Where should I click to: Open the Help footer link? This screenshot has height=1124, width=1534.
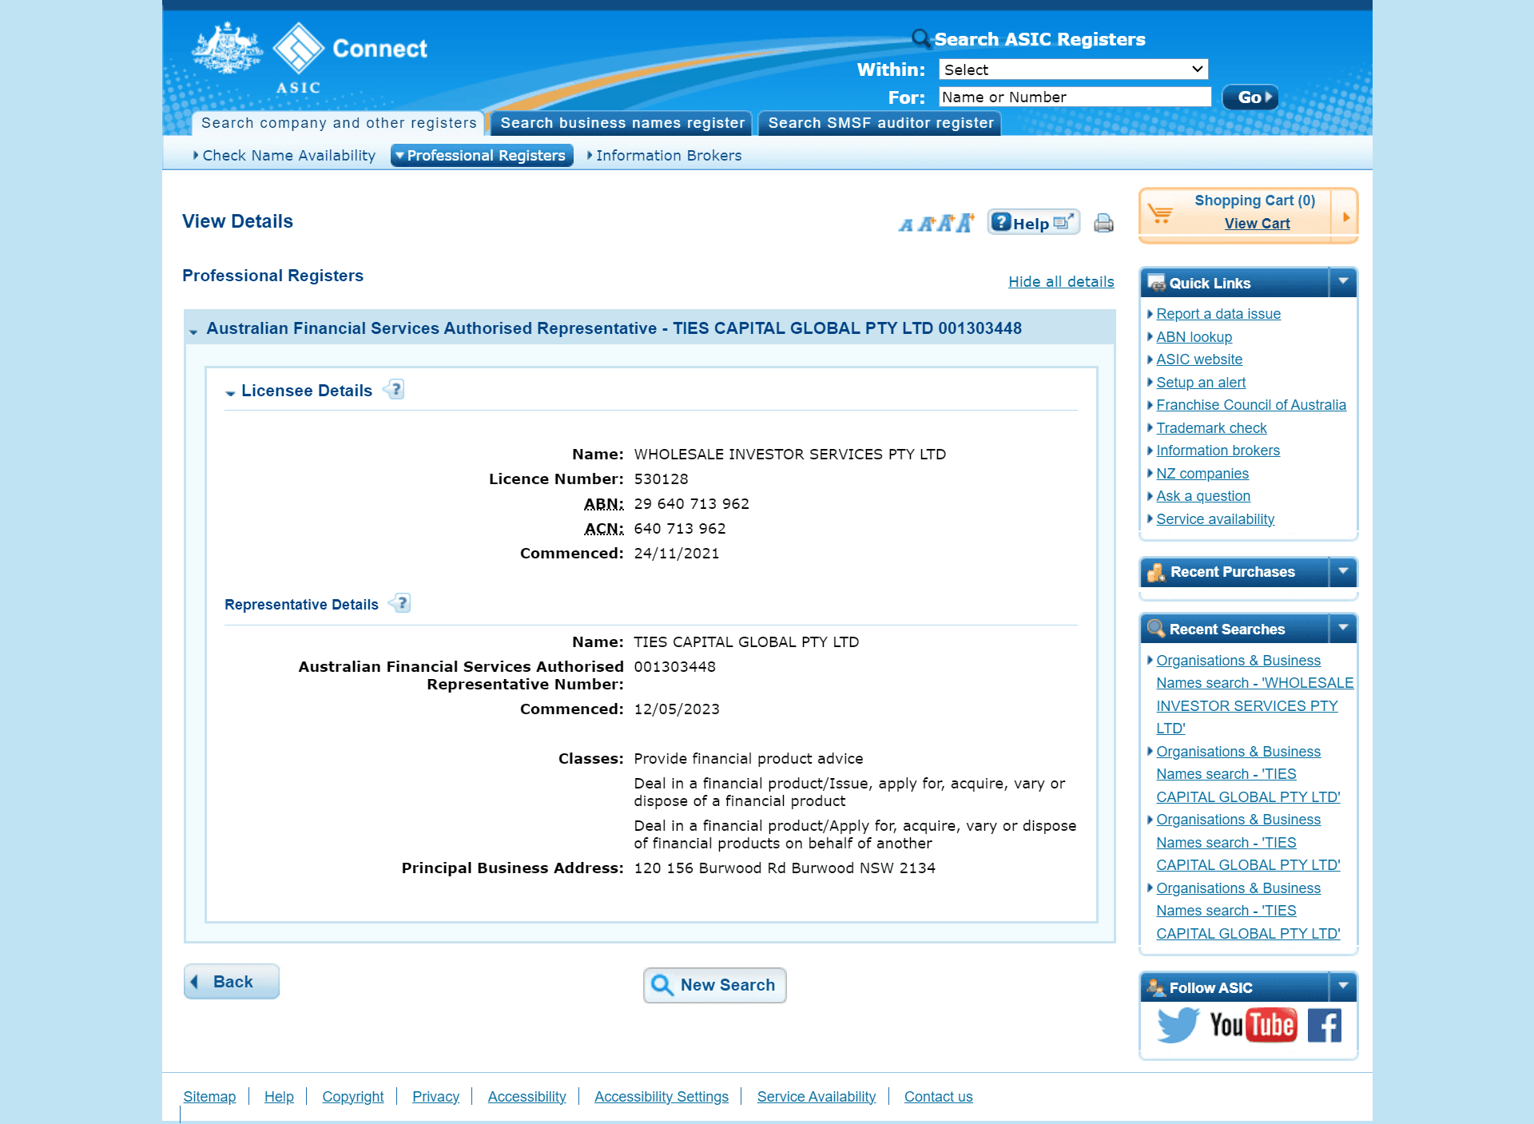(x=279, y=1097)
